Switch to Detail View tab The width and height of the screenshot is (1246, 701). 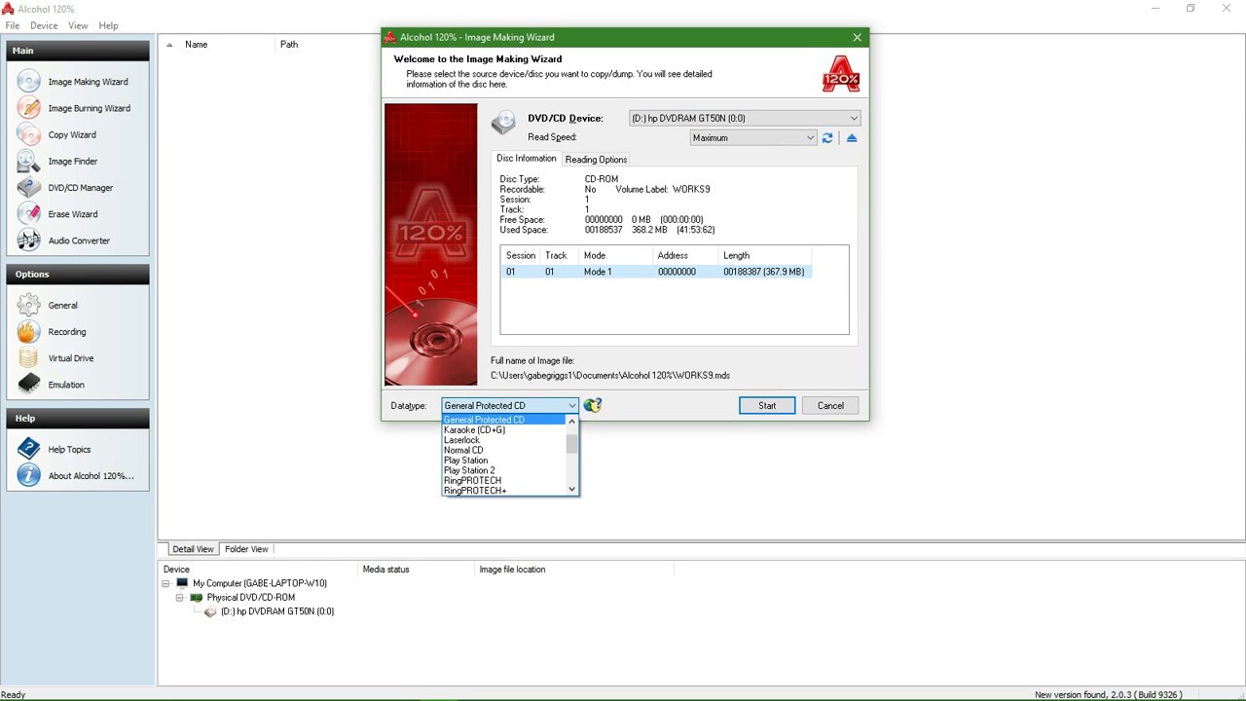[193, 549]
